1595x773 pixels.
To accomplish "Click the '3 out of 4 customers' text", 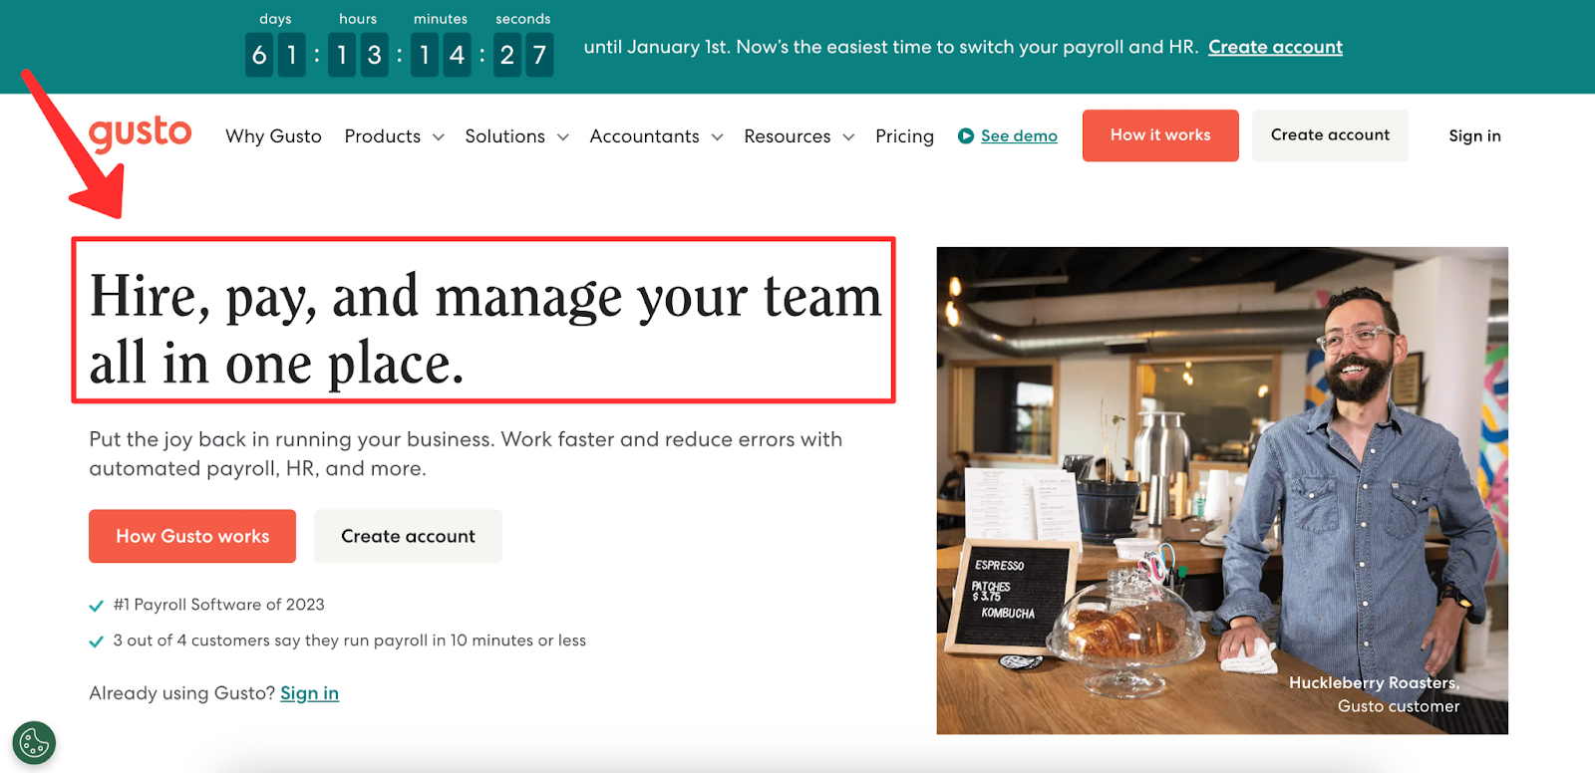I will click(349, 641).
